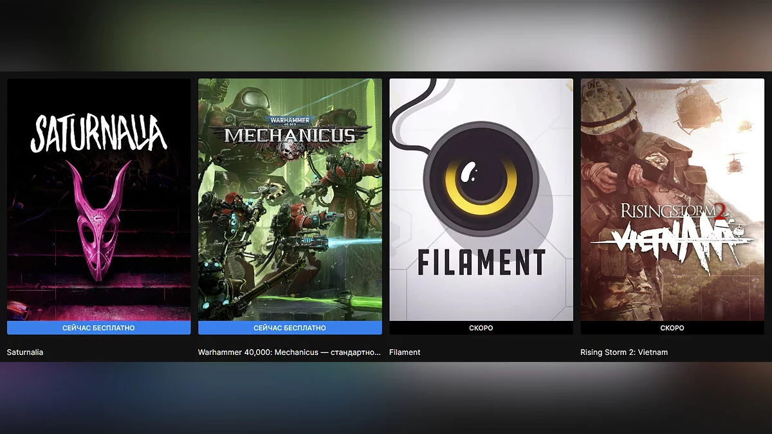This screenshot has width=772, height=434.
Task: Select the Filament title text
Action: point(405,352)
